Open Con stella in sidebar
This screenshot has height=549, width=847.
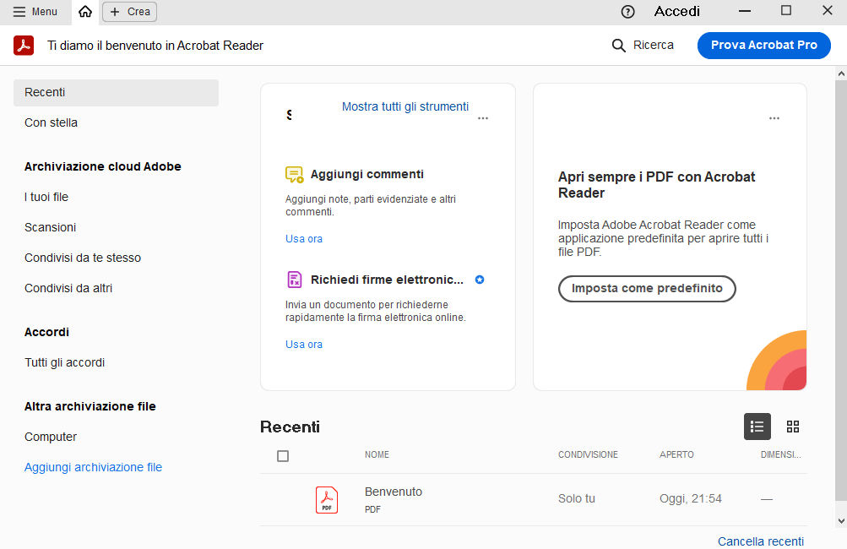click(51, 122)
